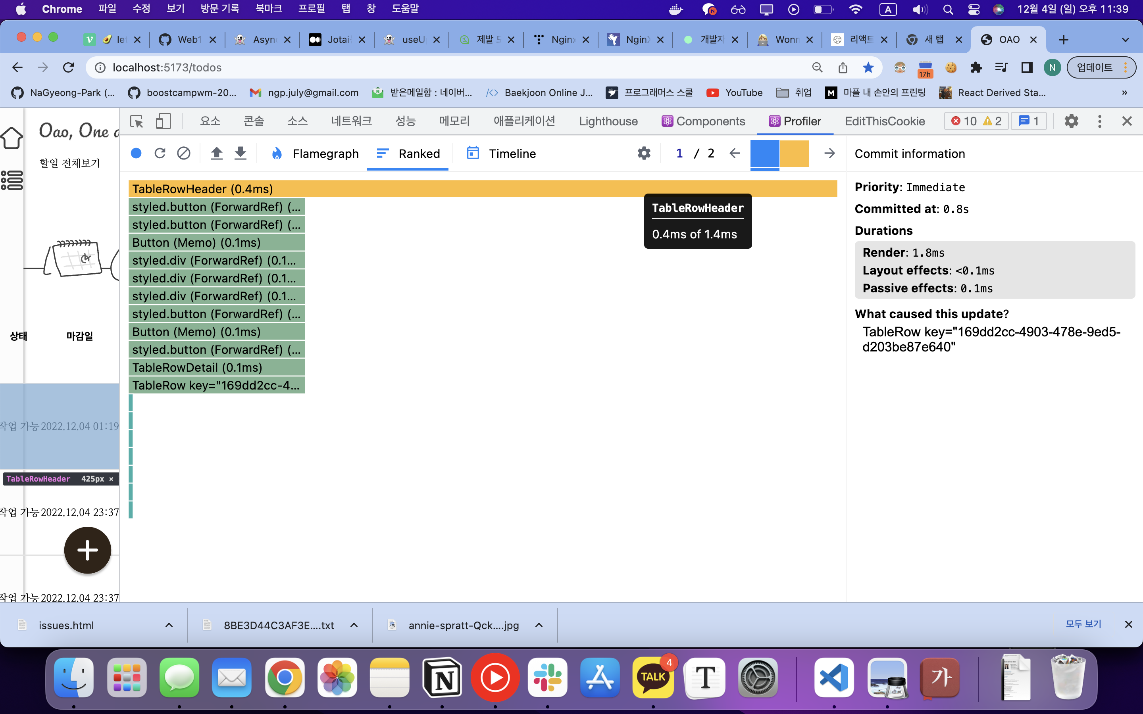Viewport: 1143px width, 714px height.
Task: Toggle the inspect element selector tool
Action: pyautogui.click(x=137, y=121)
